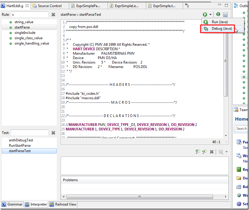The width and height of the screenshot is (249, 210).
Task: Click the blue floppy save icon
Action: coord(225,15)
